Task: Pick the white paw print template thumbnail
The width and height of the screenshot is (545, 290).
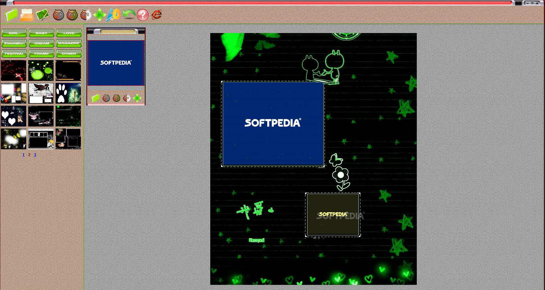Action: click(68, 93)
